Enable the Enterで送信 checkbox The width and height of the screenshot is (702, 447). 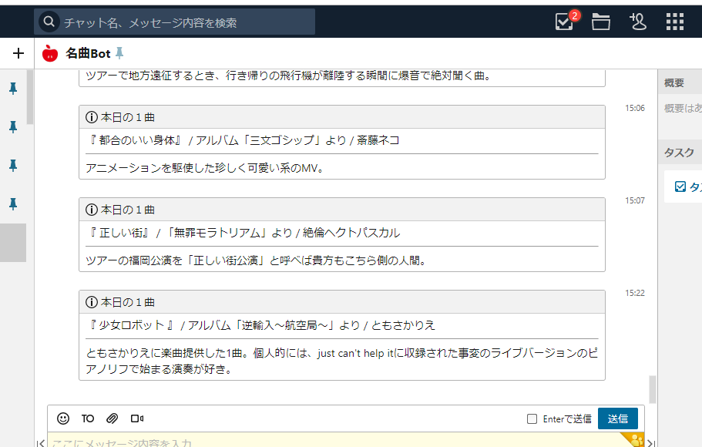click(x=532, y=418)
